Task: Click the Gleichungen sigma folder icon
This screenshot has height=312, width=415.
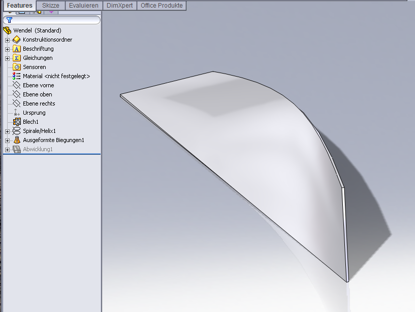Action: (x=16, y=58)
